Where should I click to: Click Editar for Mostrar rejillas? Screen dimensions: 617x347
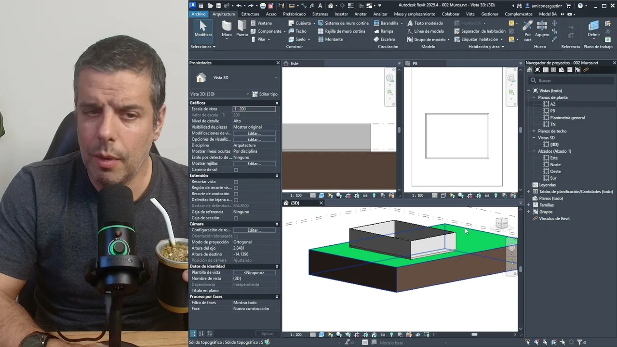tap(254, 164)
